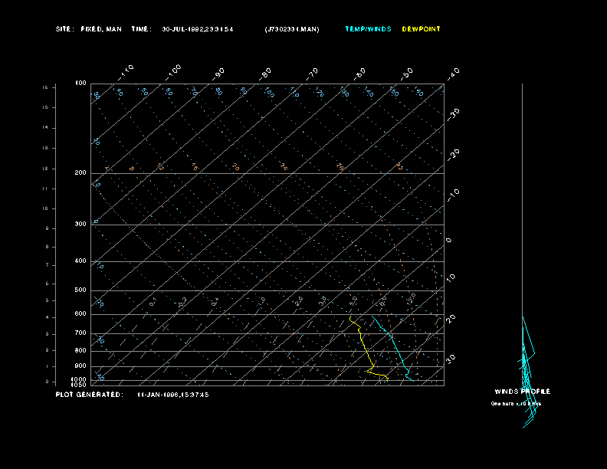Screen dimensions: 607x469
Task: Click the 700 pressure level label
Action: tap(80, 333)
